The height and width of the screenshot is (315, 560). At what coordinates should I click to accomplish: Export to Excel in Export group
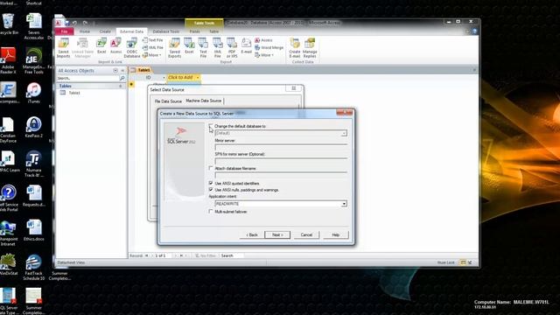[189, 46]
